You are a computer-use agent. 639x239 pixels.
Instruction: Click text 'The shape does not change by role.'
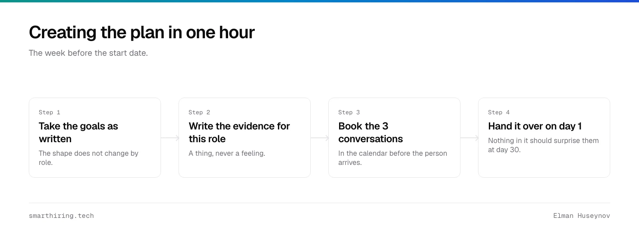pyautogui.click(x=89, y=158)
